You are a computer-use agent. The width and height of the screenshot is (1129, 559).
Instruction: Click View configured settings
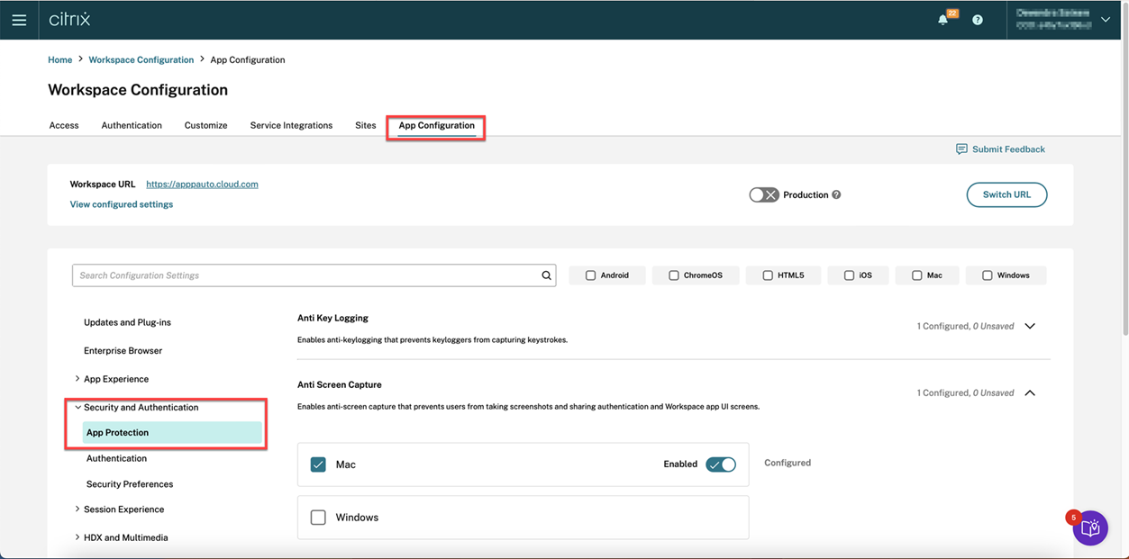pyautogui.click(x=122, y=204)
